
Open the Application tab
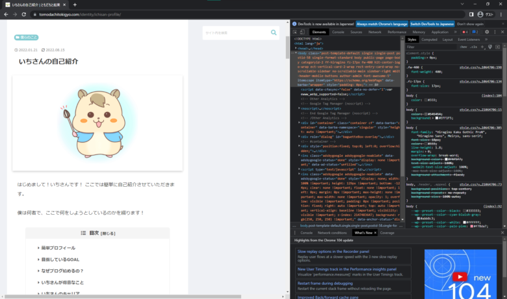[x=440, y=32]
